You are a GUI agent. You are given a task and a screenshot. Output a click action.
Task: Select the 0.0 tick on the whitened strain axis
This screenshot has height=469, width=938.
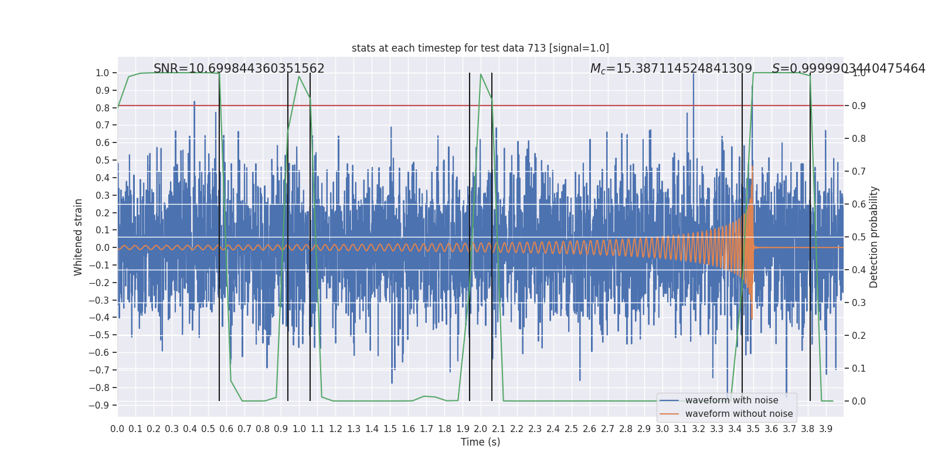click(x=103, y=248)
